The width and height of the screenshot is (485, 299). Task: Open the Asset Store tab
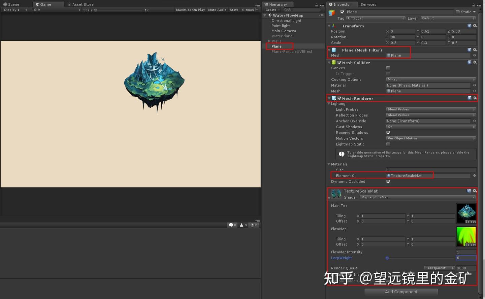click(81, 4)
